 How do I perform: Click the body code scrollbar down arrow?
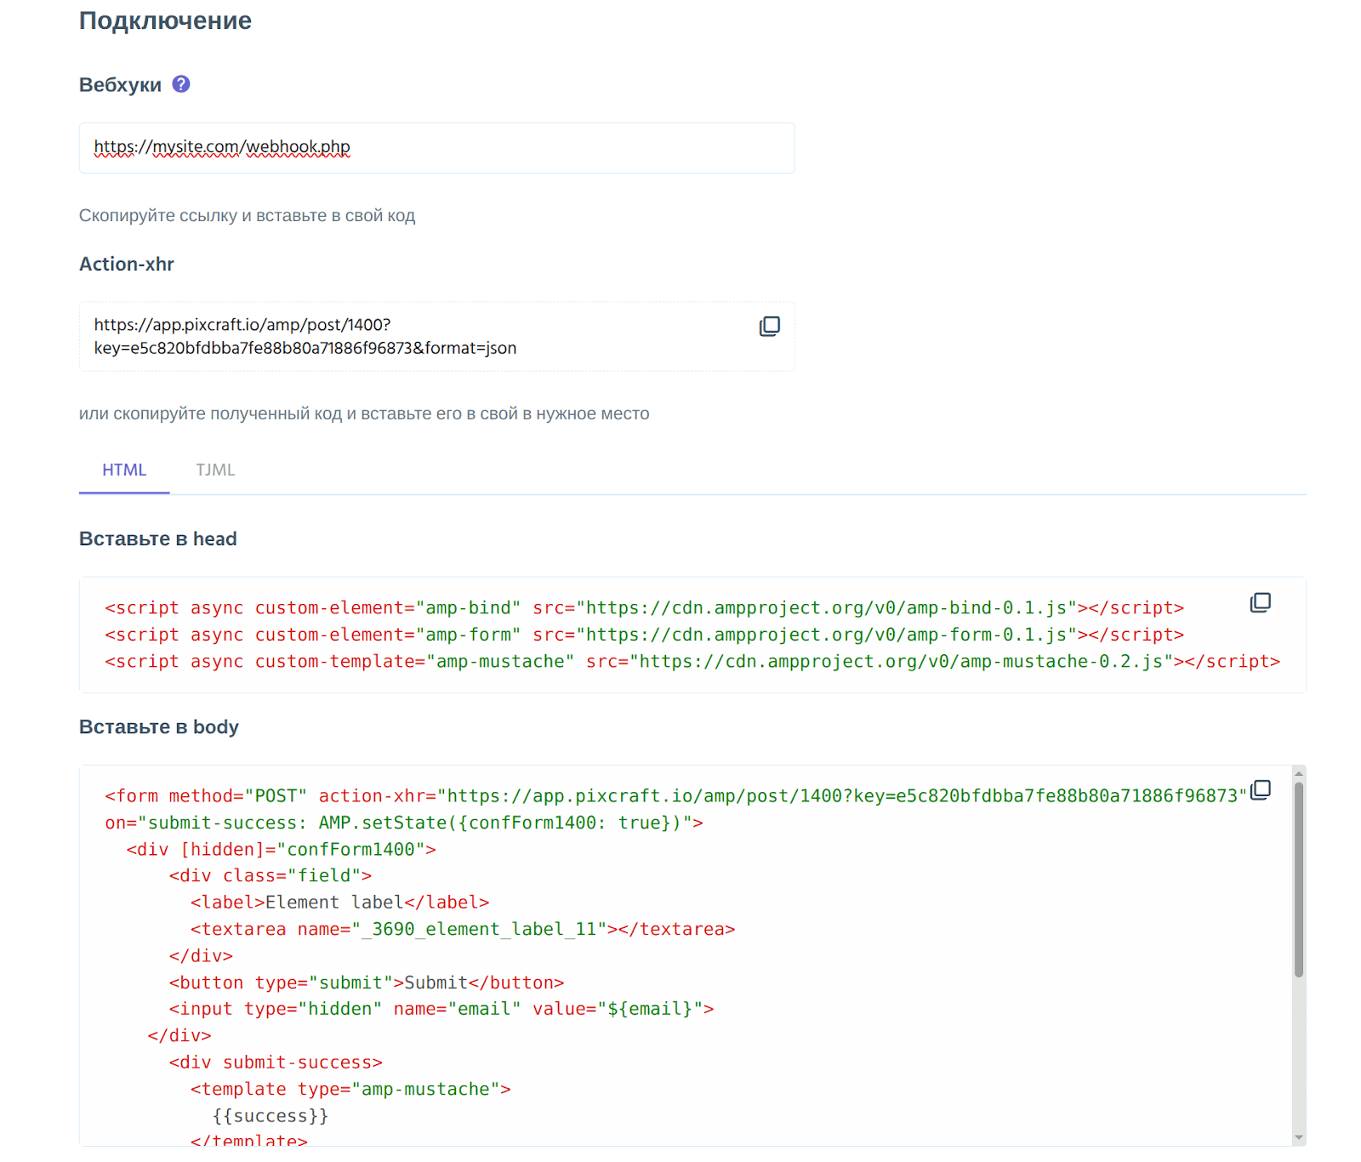1299,1138
